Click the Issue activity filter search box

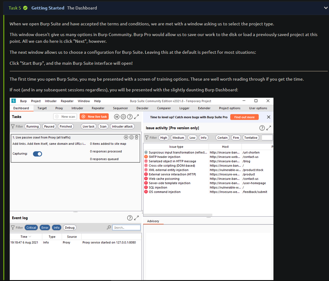click(267, 137)
